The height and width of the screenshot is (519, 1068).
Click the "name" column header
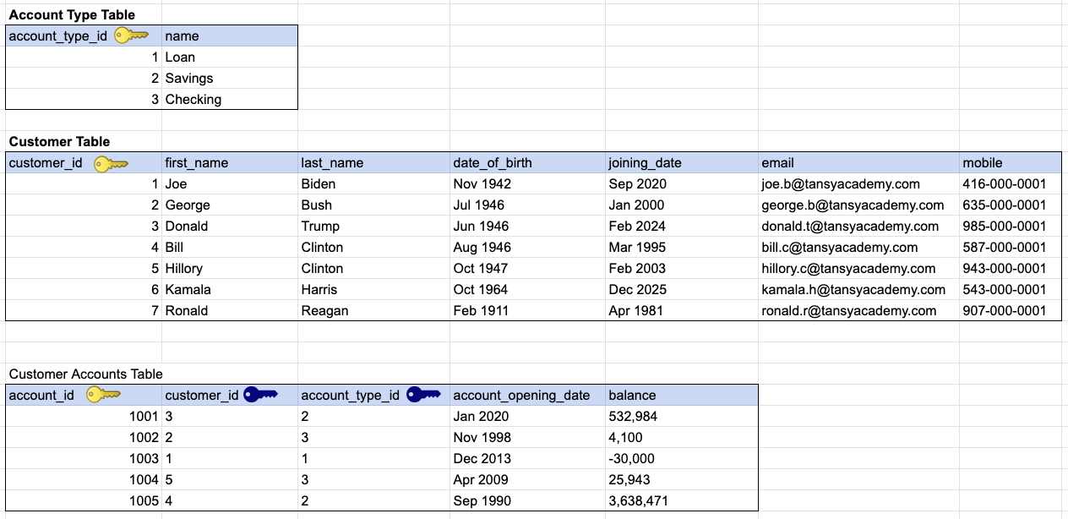[230, 36]
